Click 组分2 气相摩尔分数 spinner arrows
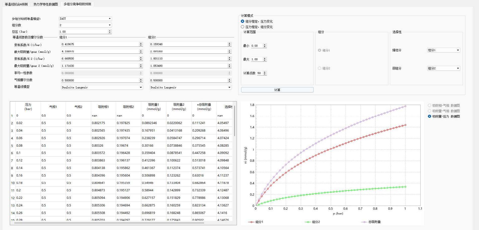Image resolution: width=479 pixels, height=230 pixels. click(x=229, y=80)
